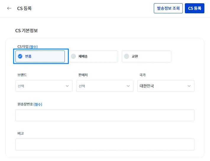Click the 필수 marker next to 원송장번호
The width and height of the screenshot is (210, 161).
[38, 104]
